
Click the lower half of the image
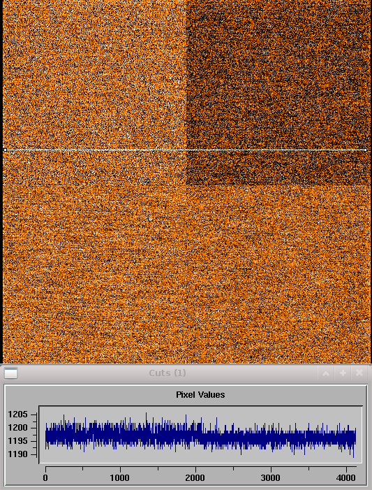186,275
